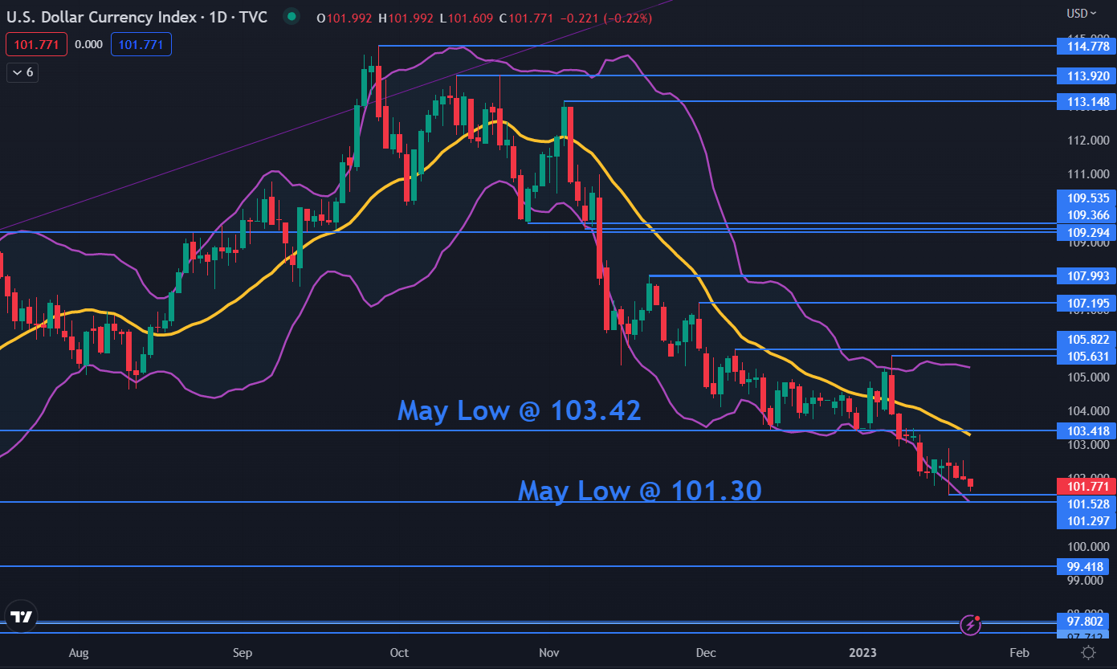Click the 107.993 price axis label
The image size is (1117, 669).
1087,276
